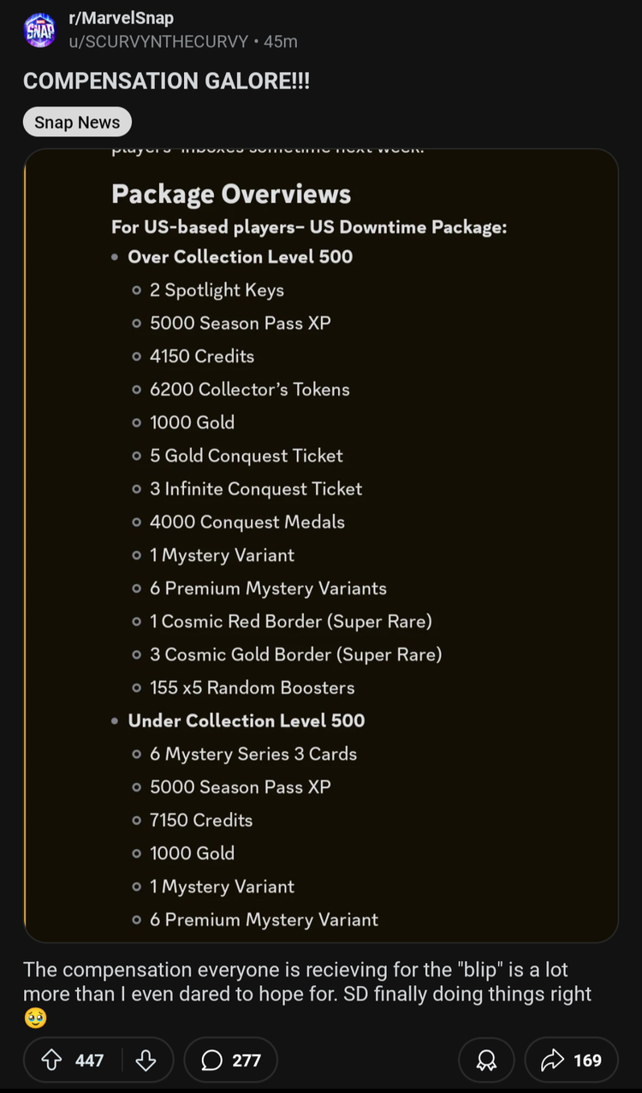Tap the 277 comments count
This screenshot has height=1093, width=642.
pyautogui.click(x=247, y=1060)
